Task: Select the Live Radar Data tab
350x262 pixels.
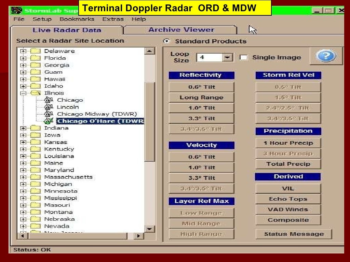Action: point(67,30)
